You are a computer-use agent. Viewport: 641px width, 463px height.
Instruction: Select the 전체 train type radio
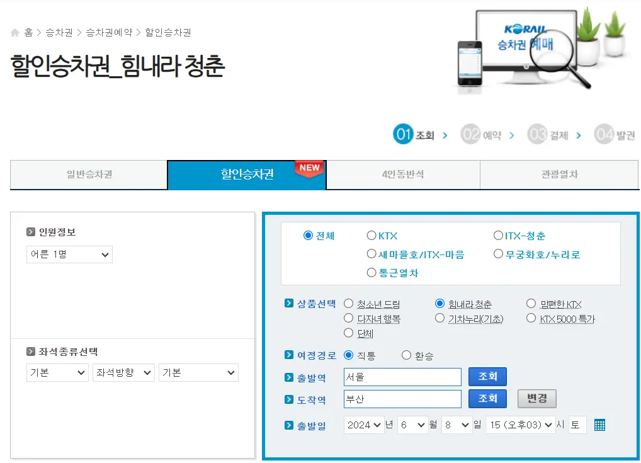pos(309,236)
